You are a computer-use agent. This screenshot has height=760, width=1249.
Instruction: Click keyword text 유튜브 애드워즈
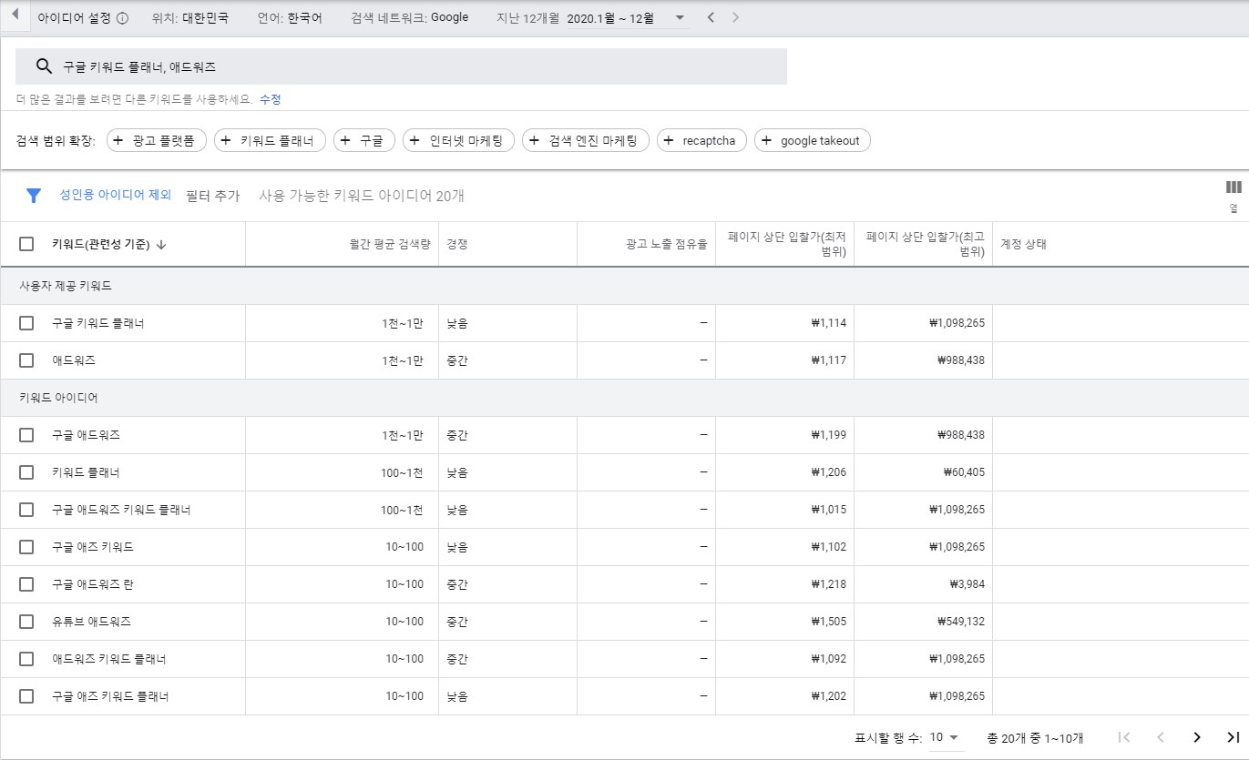click(91, 622)
